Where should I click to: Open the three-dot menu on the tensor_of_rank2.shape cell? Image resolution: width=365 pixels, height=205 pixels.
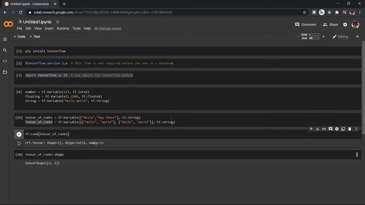click(356, 154)
